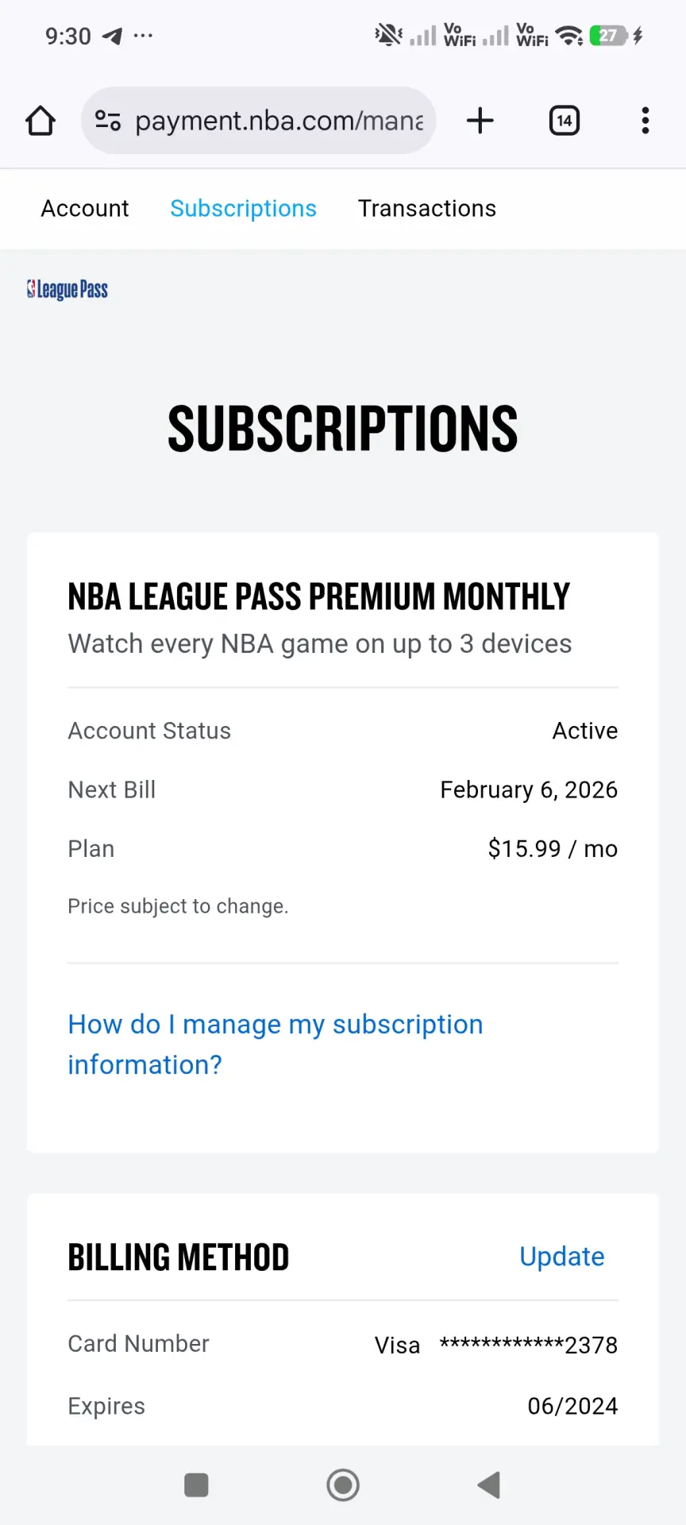Tap the browser home icon
The height and width of the screenshot is (1525, 686).
40,121
